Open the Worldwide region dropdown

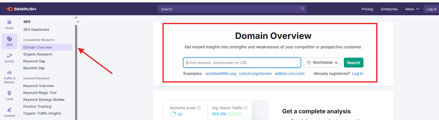(x=322, y=63)
